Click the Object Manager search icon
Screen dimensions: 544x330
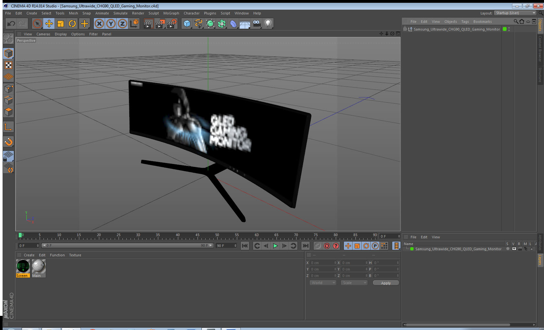(x=516, y=22)
